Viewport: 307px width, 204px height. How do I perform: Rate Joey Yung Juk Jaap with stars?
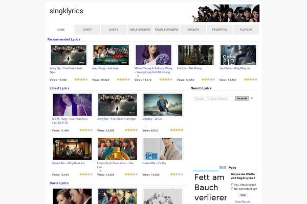(123, 80)
